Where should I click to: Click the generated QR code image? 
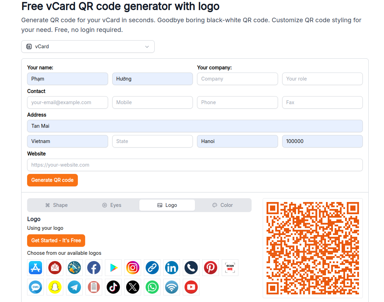(313, 248)
